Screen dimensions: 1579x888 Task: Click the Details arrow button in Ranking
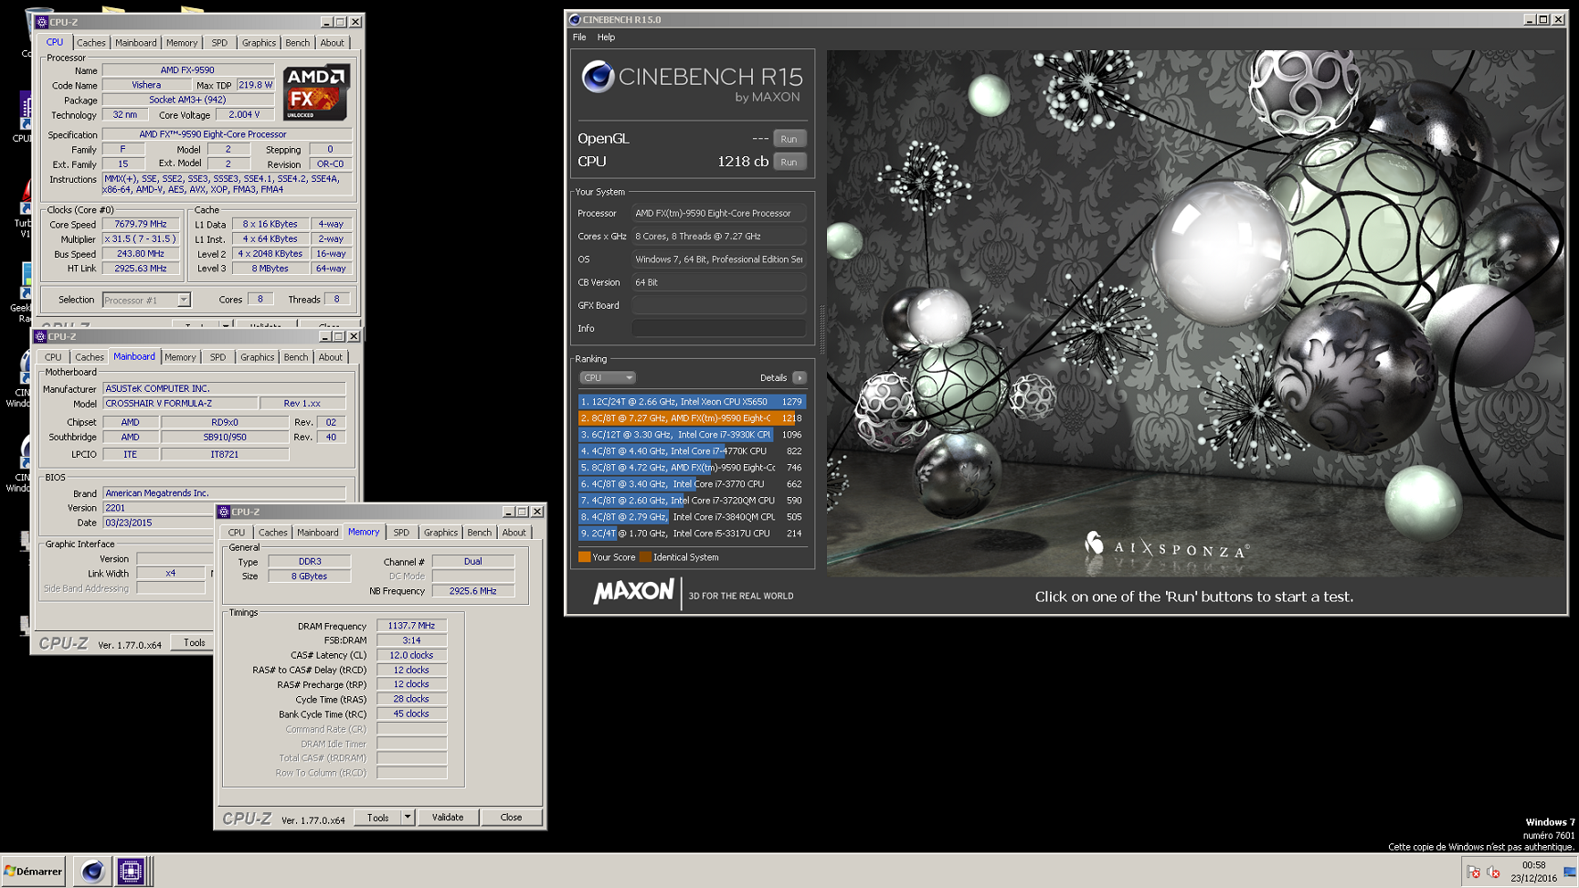800,377
